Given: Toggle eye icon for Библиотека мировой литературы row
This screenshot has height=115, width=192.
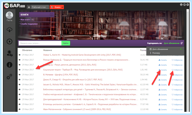Looking at the screenshot, I should (20, 89).
